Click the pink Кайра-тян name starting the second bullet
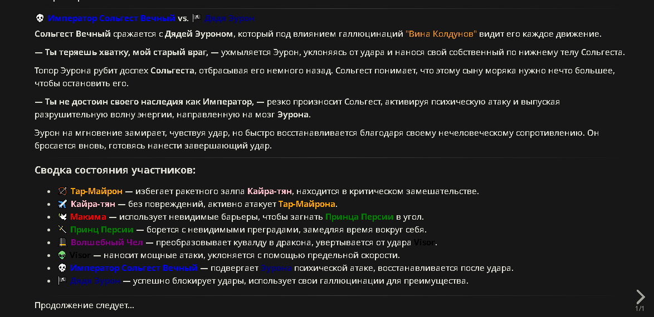Screen dimensions: 654x317 tap(93, 204)
